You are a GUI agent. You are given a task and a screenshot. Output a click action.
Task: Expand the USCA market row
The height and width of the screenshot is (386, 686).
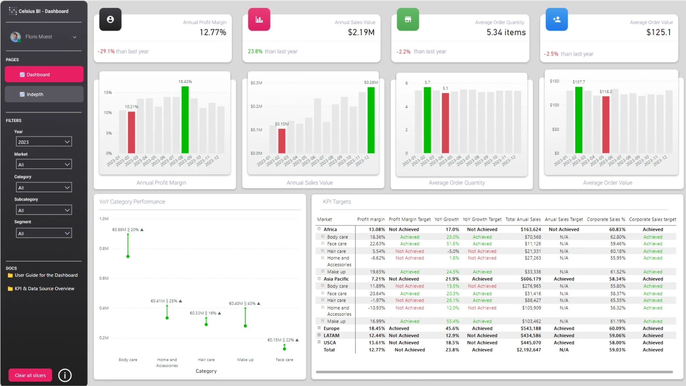(x=319, y=342)
